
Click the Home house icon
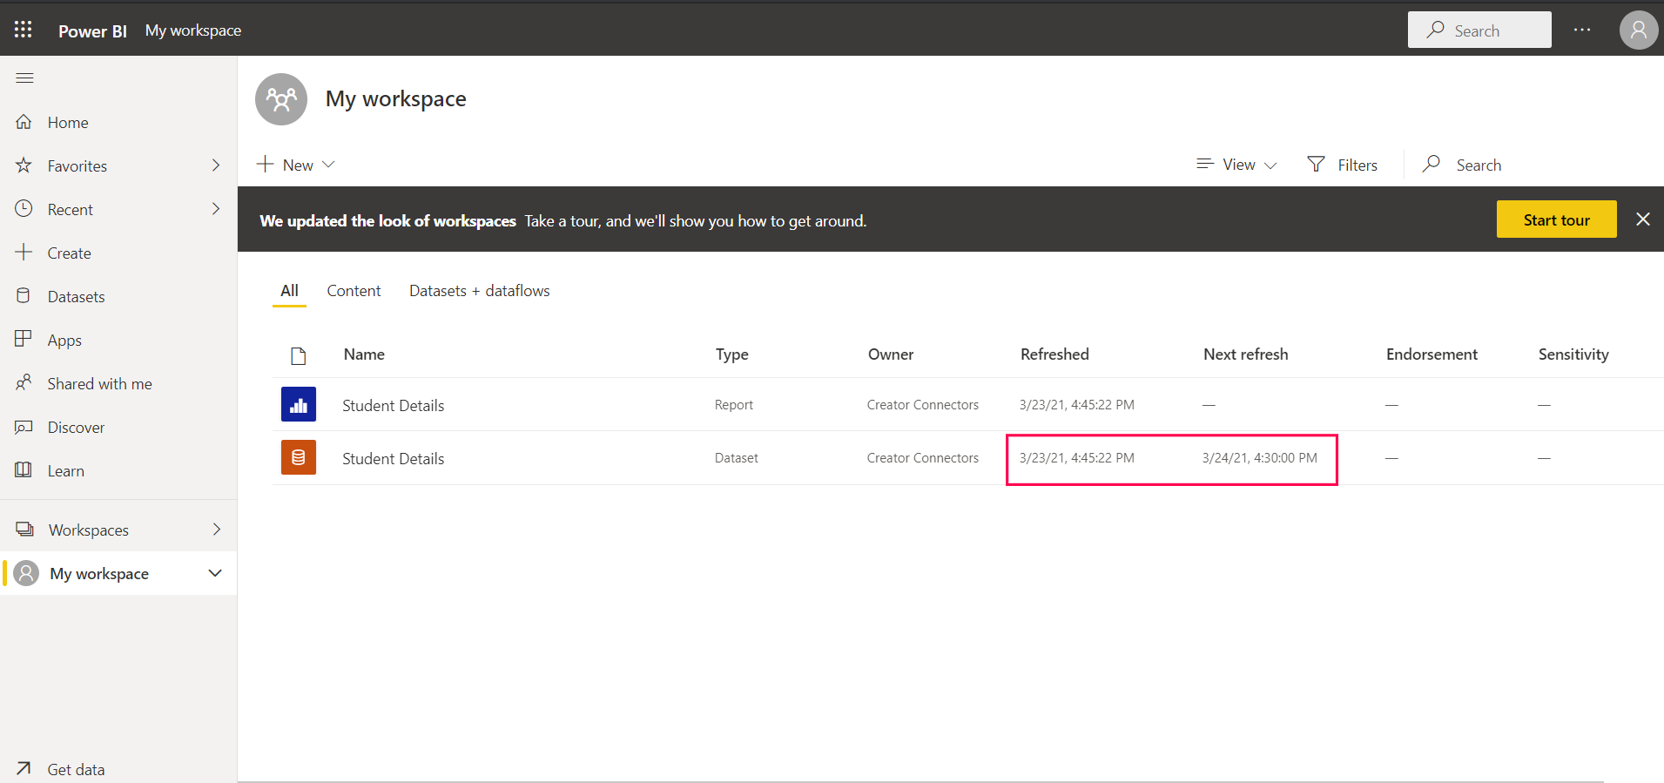24,122
